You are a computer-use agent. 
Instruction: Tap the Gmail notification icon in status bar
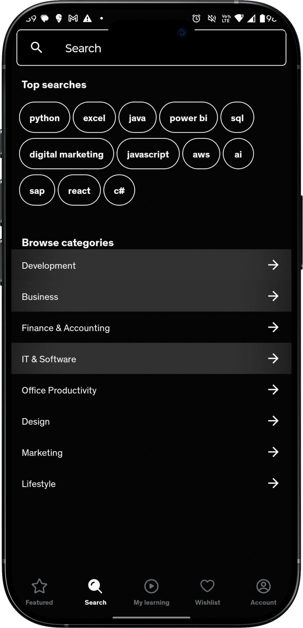[x=73, y=18]
